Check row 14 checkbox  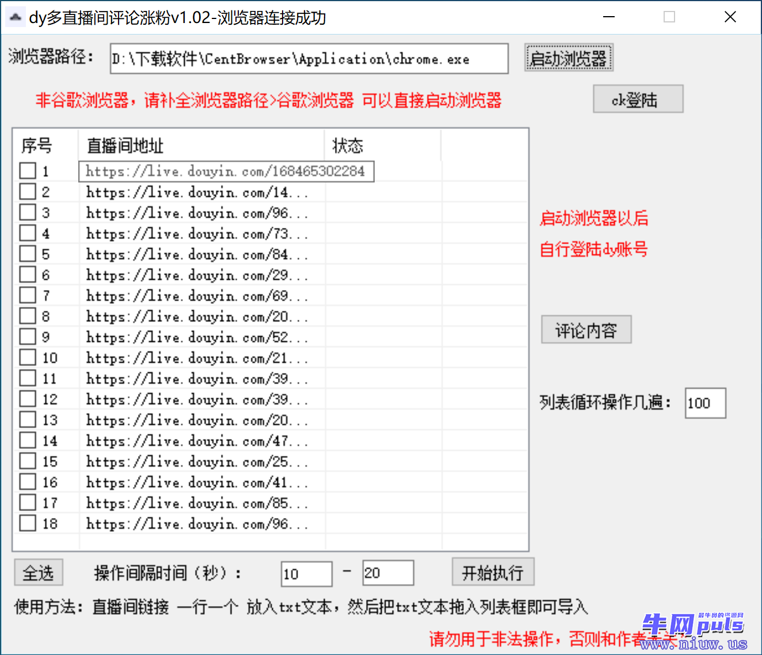coord(28,440)
